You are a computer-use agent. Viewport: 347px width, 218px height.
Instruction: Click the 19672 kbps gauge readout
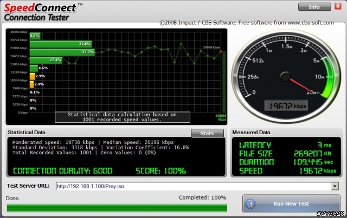coord(286,106)
